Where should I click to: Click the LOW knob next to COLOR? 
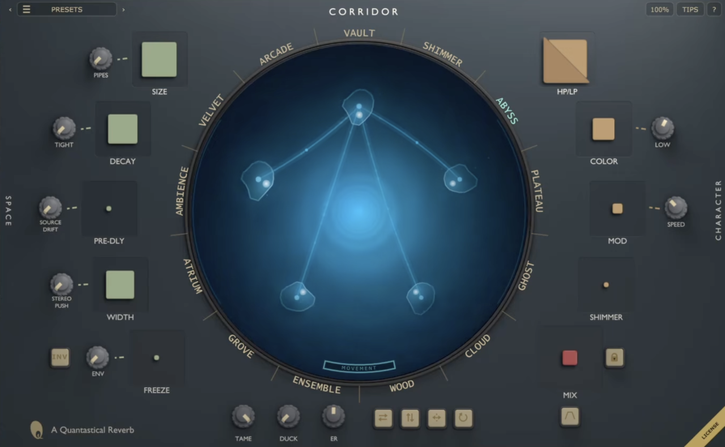(x=663, y=128)
